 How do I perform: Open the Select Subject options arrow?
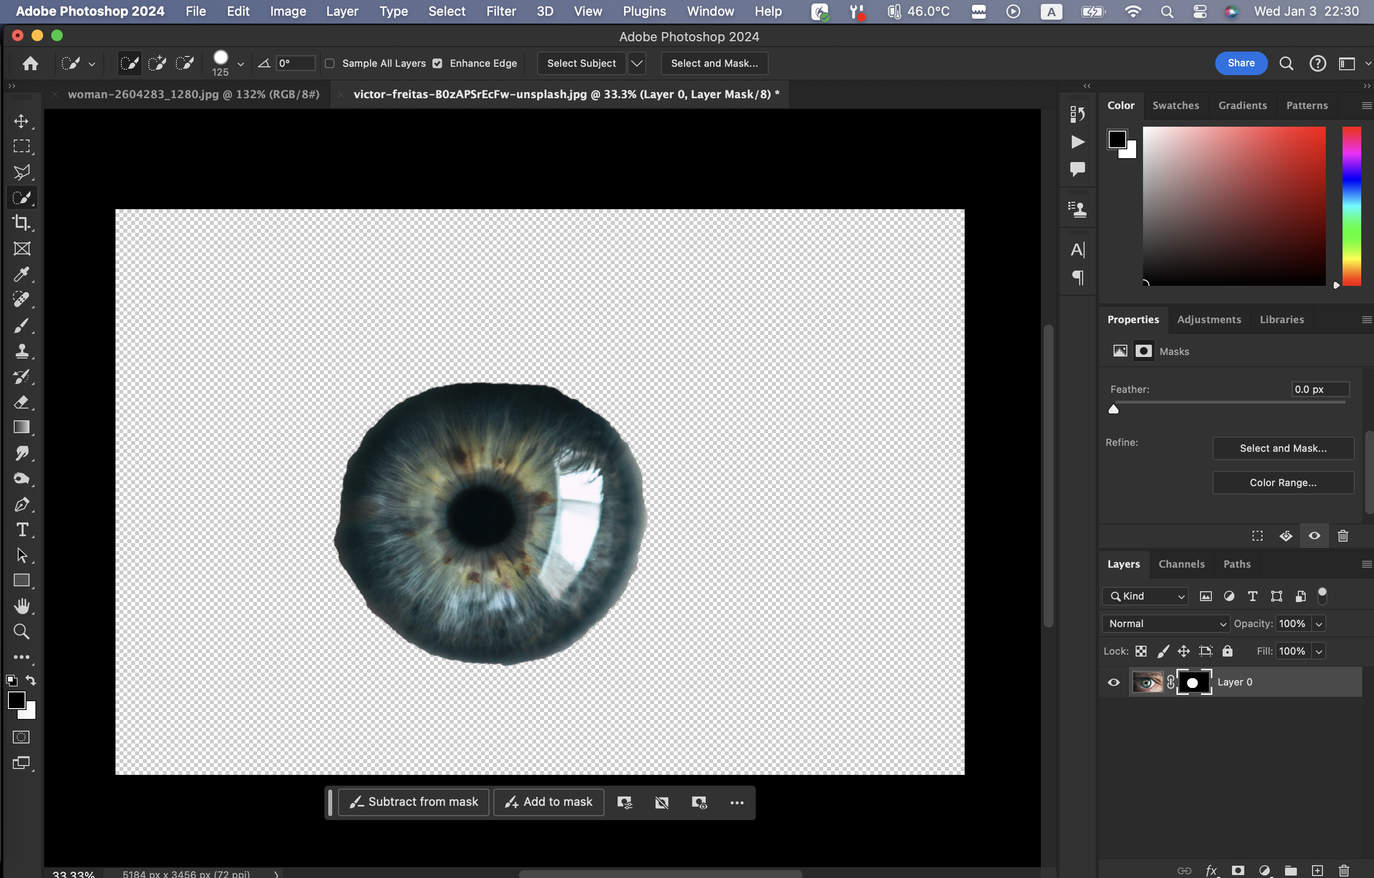pyautogui.click(x=637, y=63)
